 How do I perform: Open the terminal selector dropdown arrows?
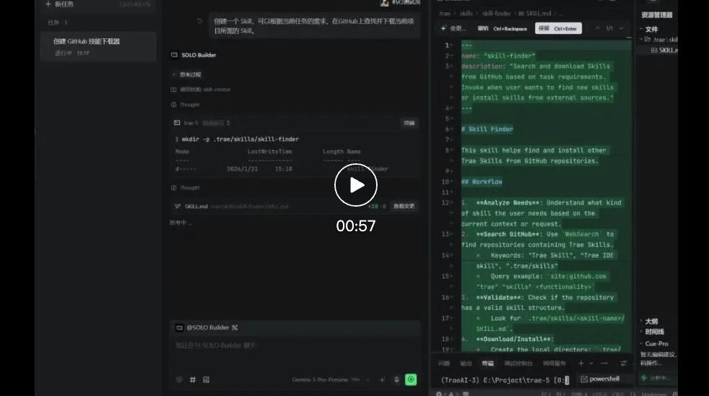[228, 123]
